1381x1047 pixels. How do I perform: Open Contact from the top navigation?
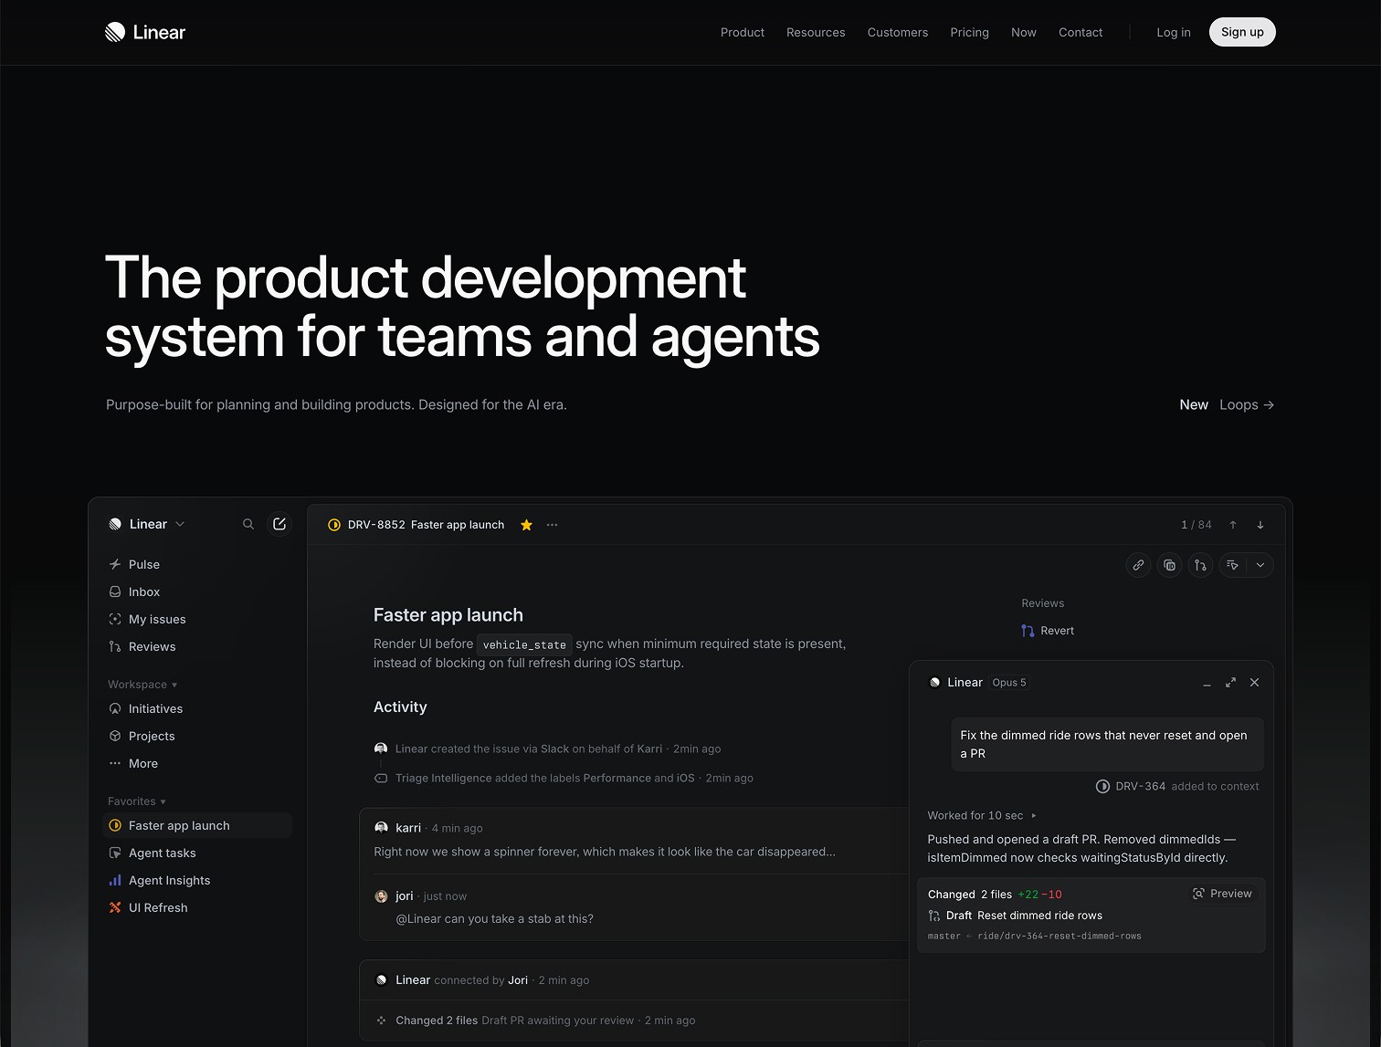[1081, 32]
